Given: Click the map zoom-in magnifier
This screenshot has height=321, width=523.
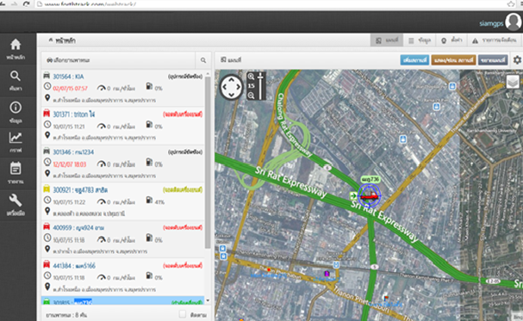Looking at the screenshot, I should (251, 77).
